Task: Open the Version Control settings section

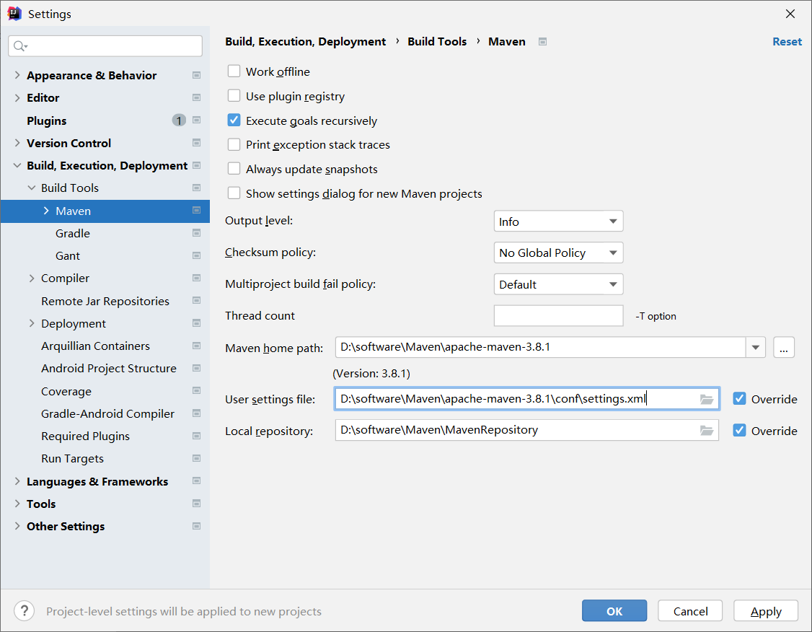Action: pos(69,143)
